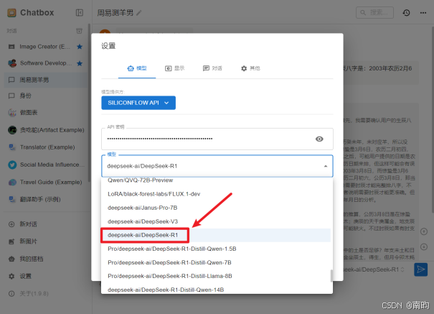Open the 身份 conversation

[x=46, y=96]
